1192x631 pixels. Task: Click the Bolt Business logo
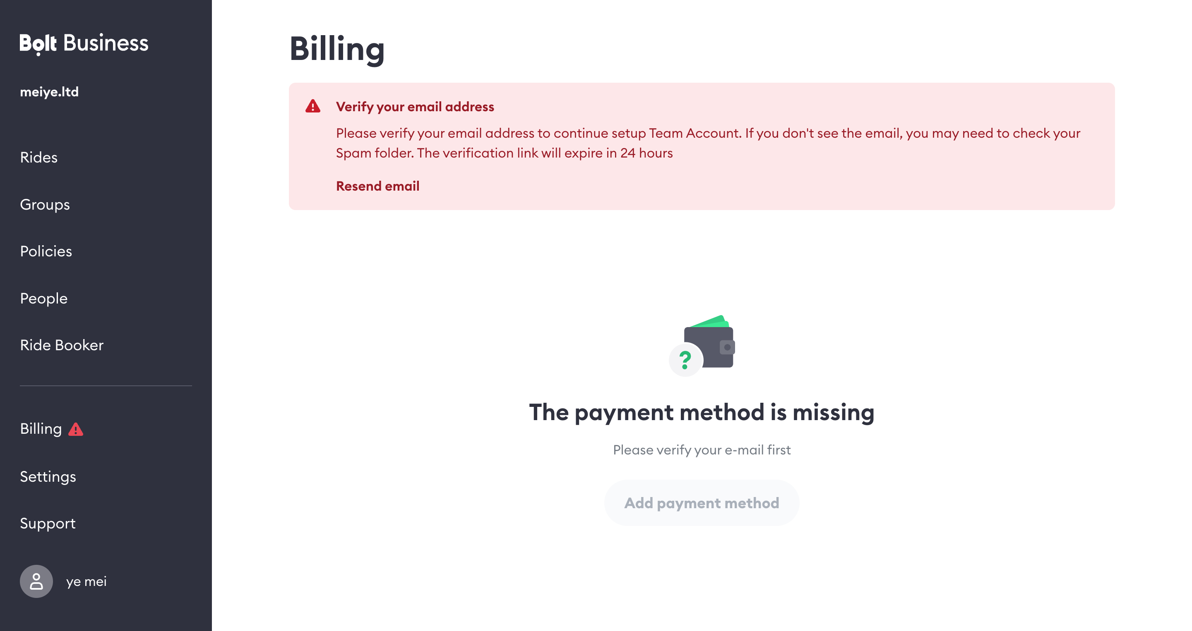tap(84, 43)
